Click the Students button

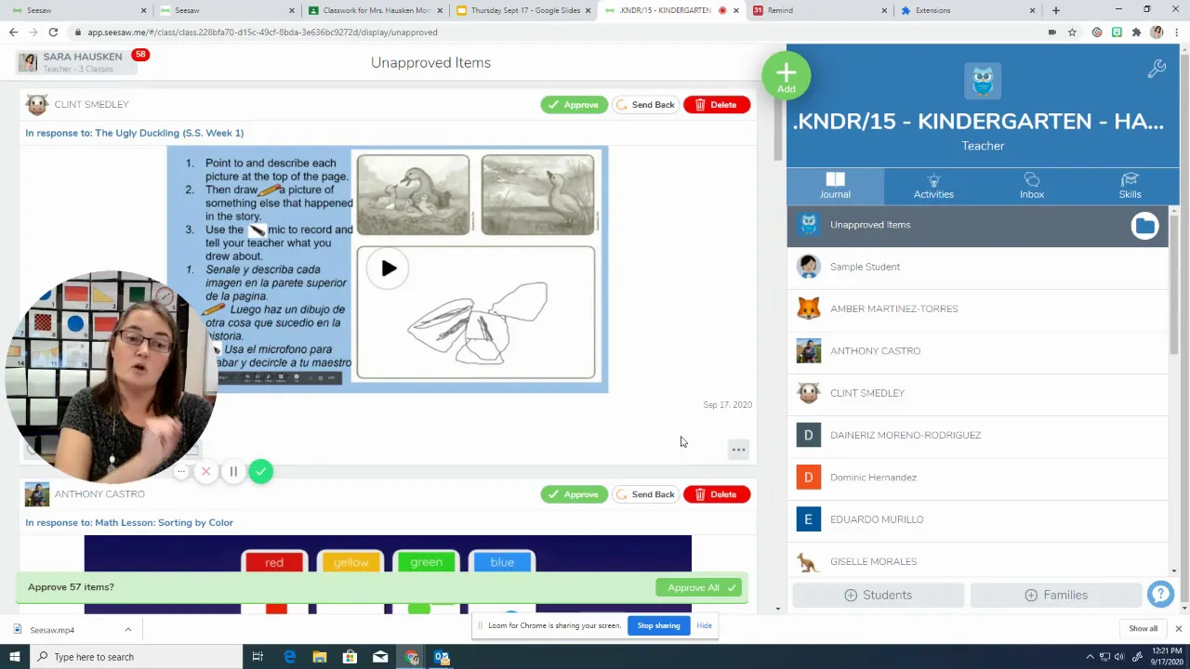878,595
